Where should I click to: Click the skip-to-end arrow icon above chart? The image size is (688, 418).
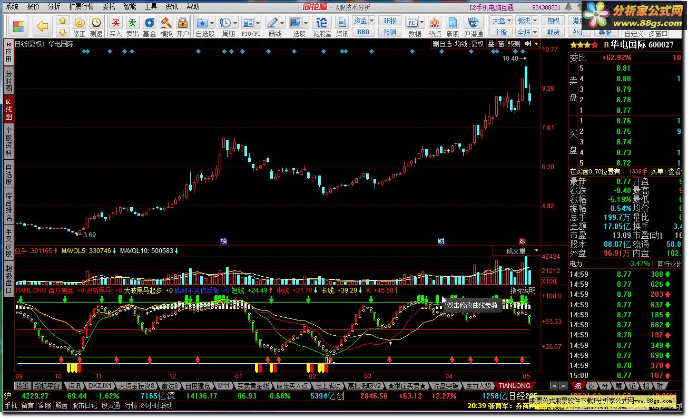[528, 44]
